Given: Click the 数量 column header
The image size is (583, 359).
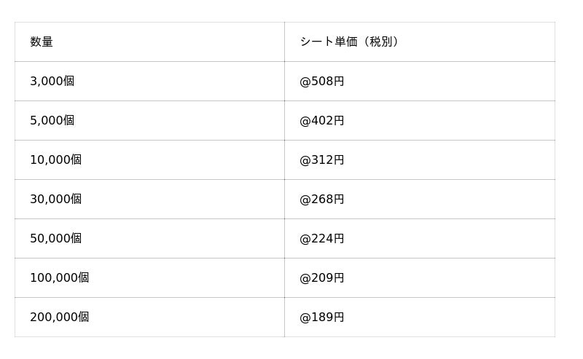Looking at the screenshot, I should click(x=42, y=42).
